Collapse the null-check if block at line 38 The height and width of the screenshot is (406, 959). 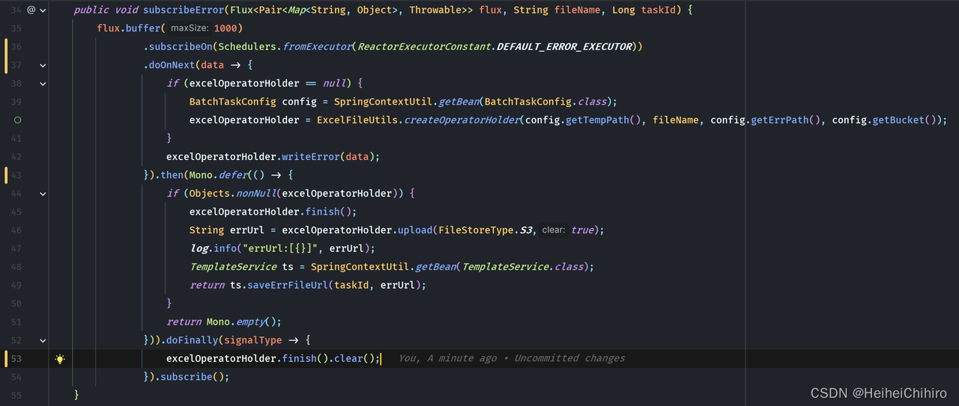(43, 84)
